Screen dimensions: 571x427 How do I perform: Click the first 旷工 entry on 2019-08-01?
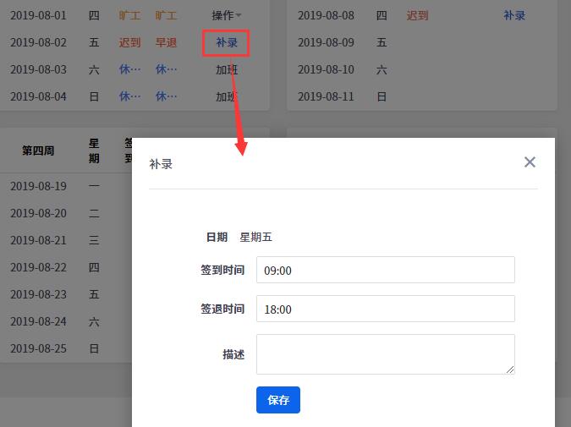(129, 15)
